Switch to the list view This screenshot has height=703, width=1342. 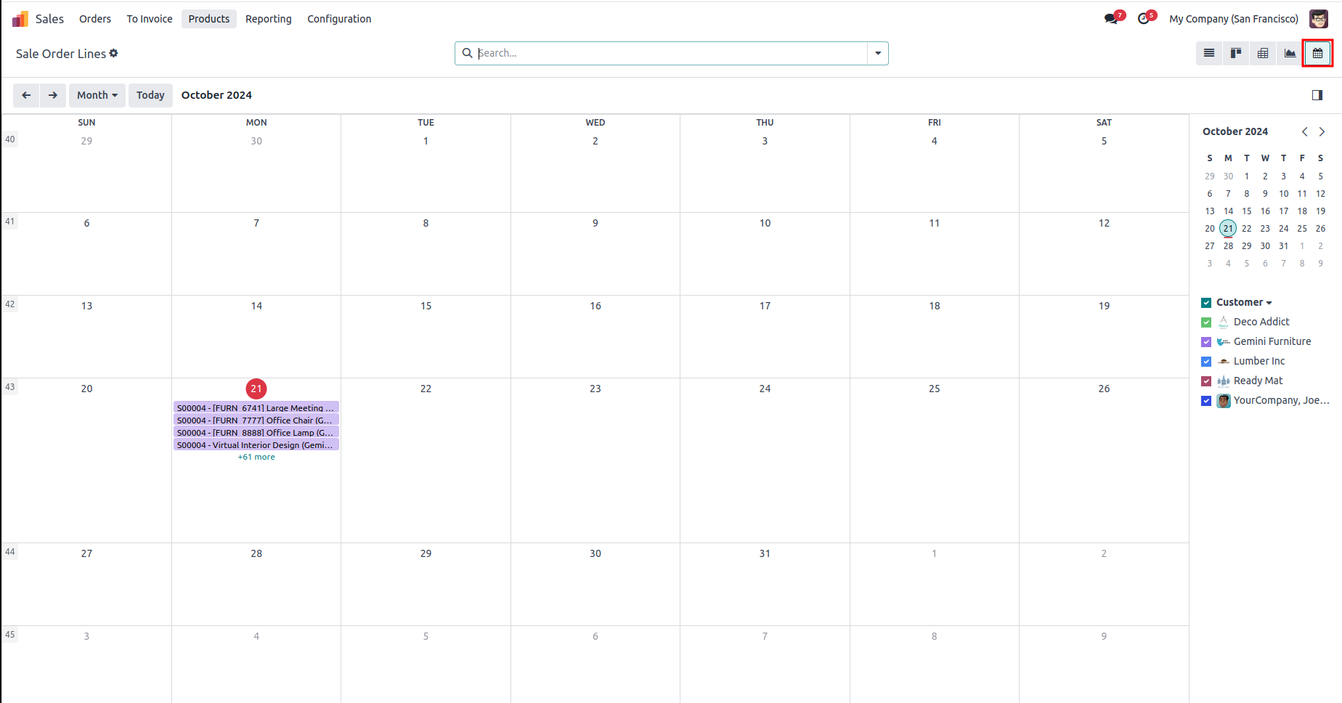[1209, 53]
